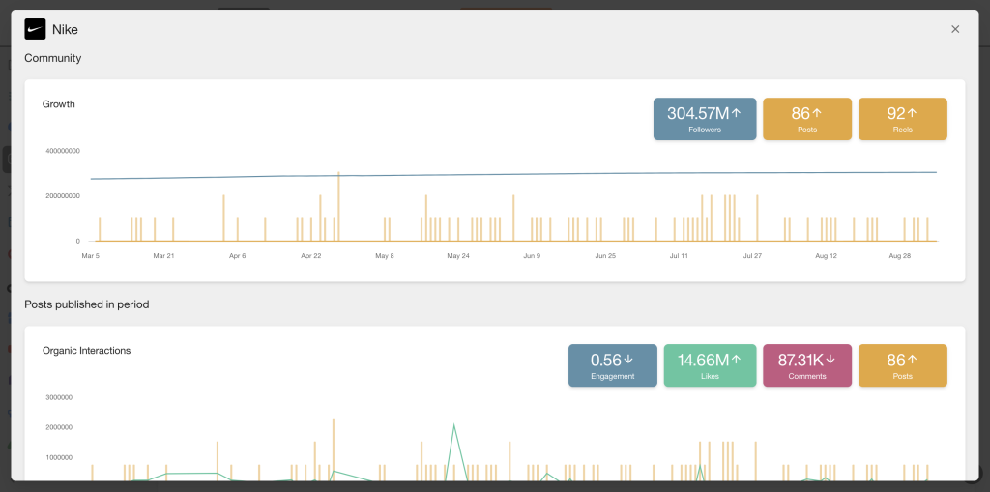The width and height of the screenshot is (990, 492).
Task: Select the 86 Posts card in Organic Interactions
Action: [x=902, y=365]
